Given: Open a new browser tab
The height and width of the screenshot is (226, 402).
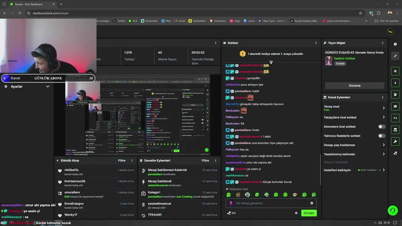Looking at the screenshot, I should pyautogui.click(x=61, y=4).
